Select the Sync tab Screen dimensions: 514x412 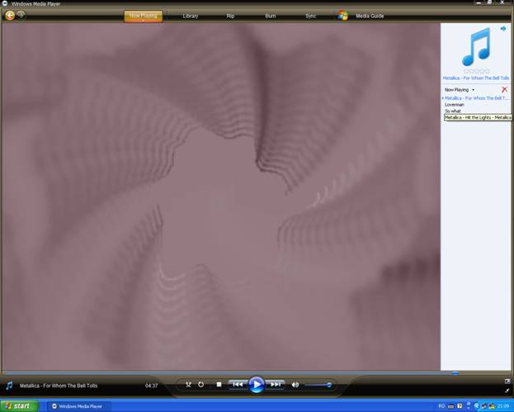tap(310, 16)
